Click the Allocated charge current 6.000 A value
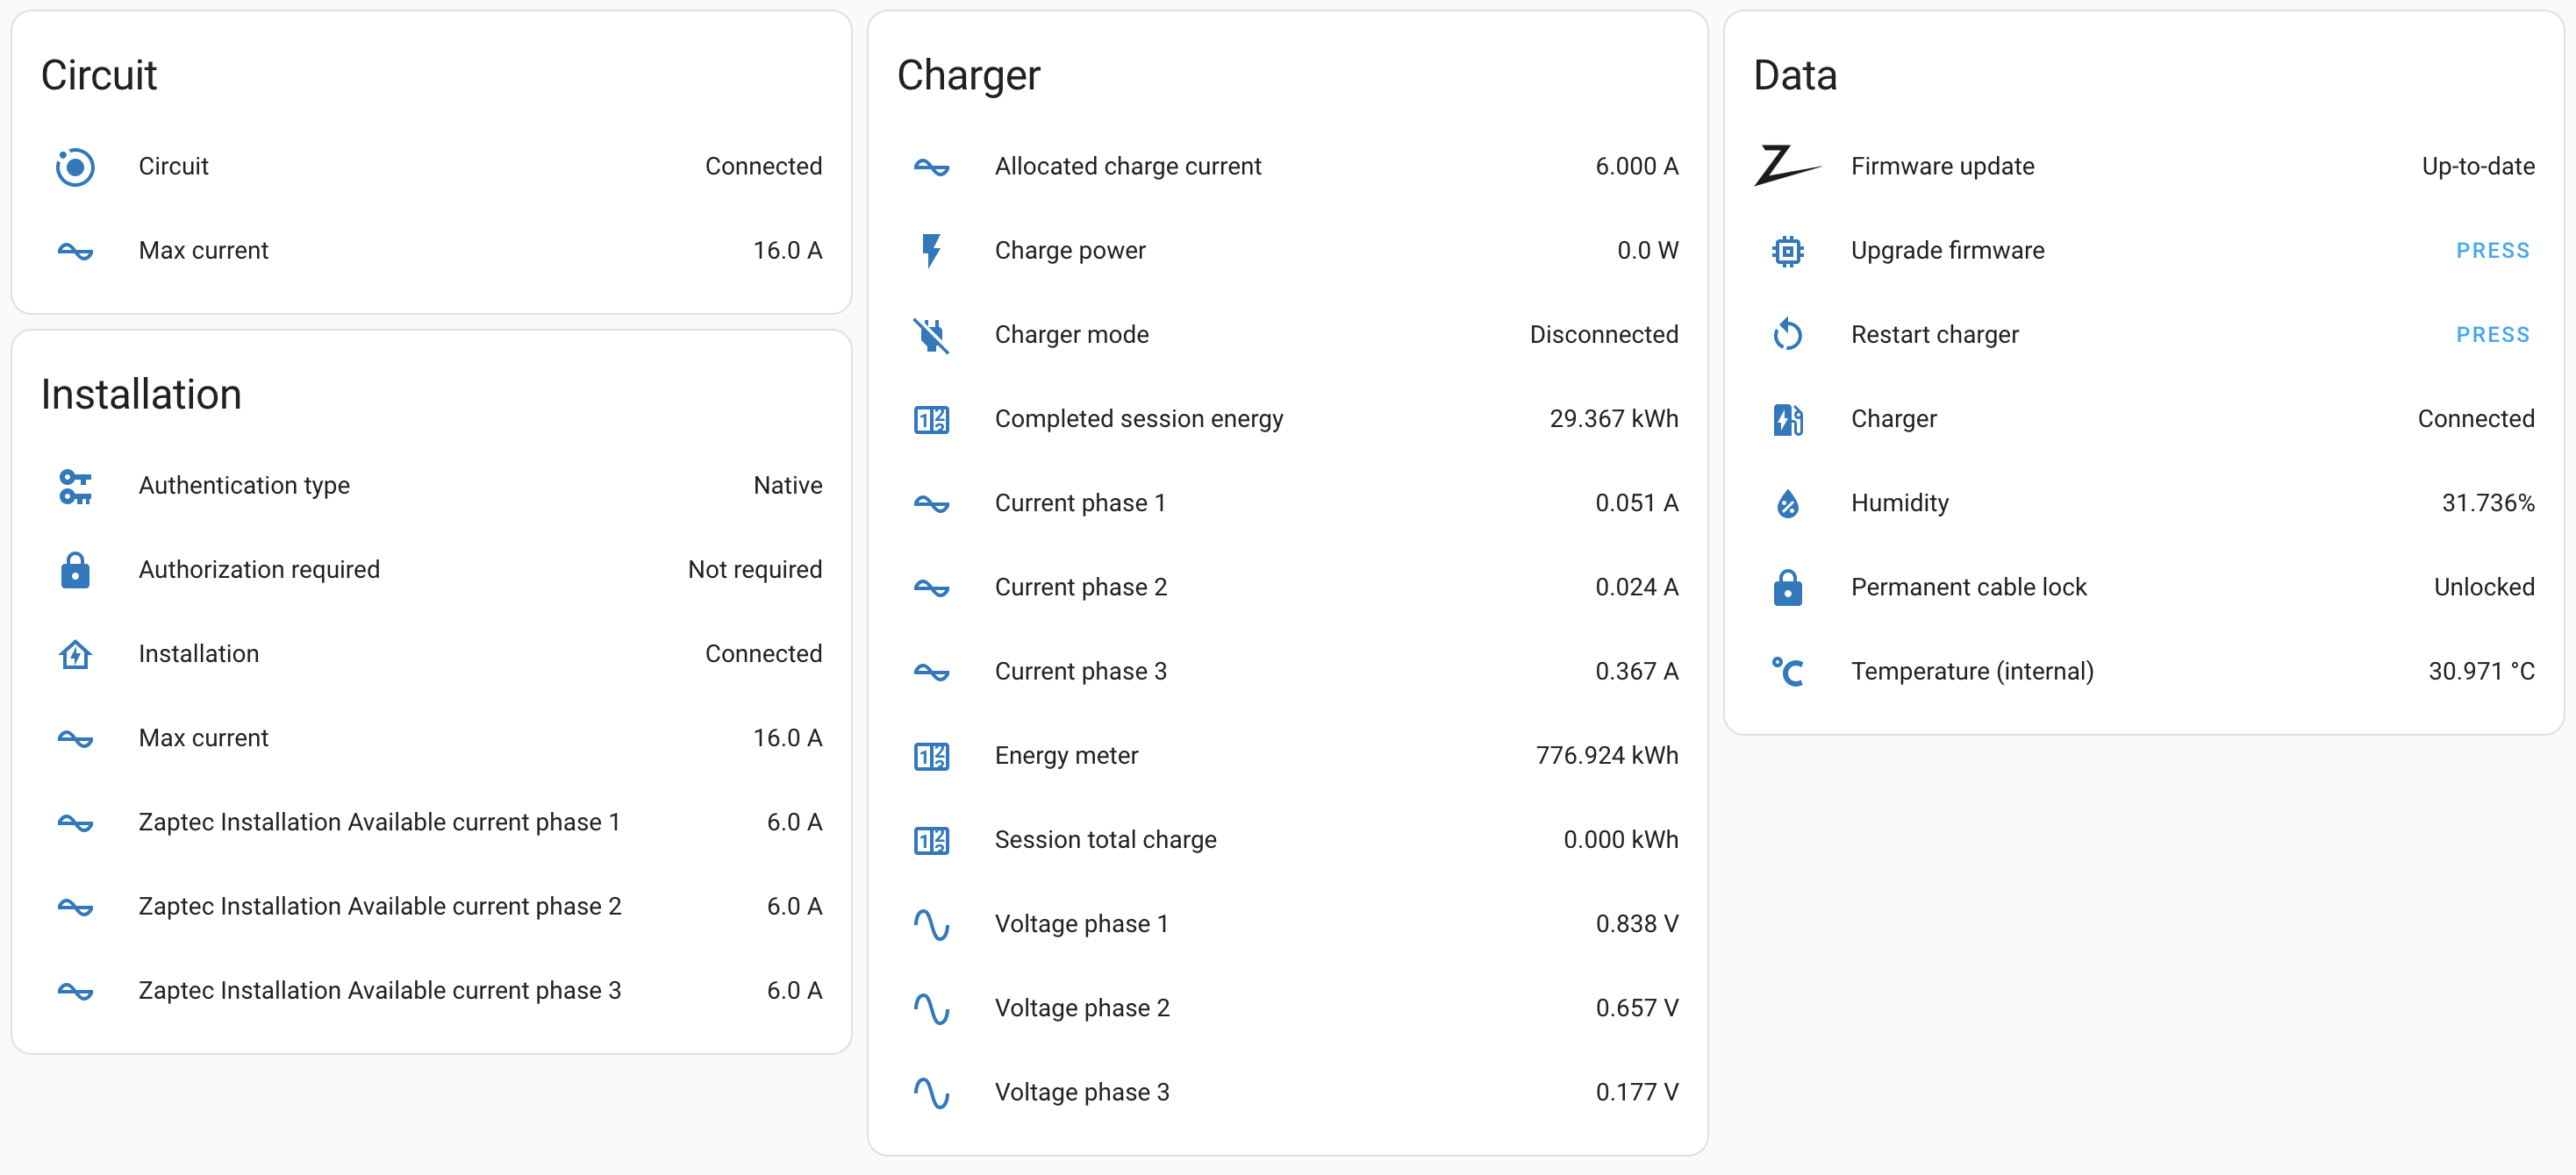 point(1636,166)
